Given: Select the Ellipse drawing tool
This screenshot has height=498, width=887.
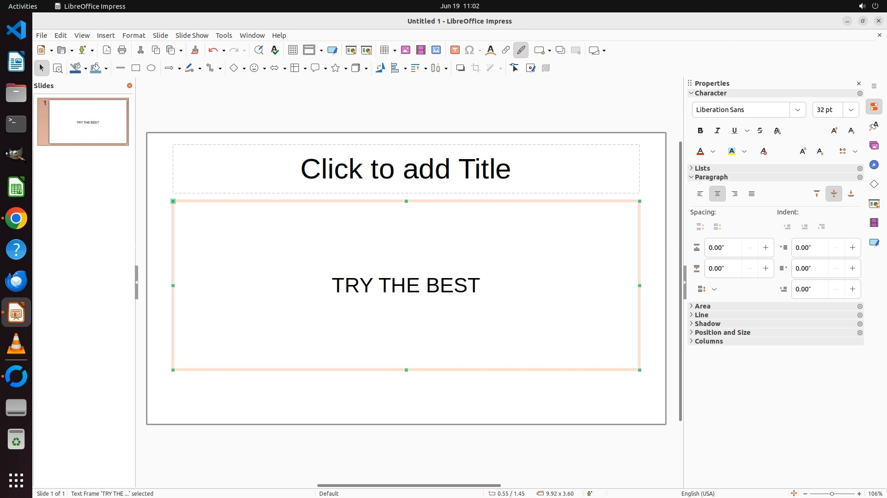Looking at the screenshot, I should 151,68.
